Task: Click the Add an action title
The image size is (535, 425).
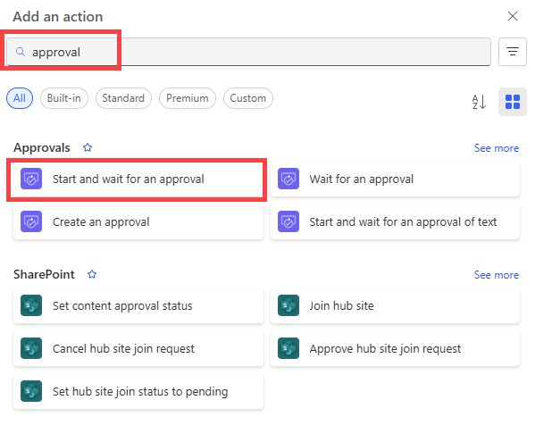Action: [58, 16]
